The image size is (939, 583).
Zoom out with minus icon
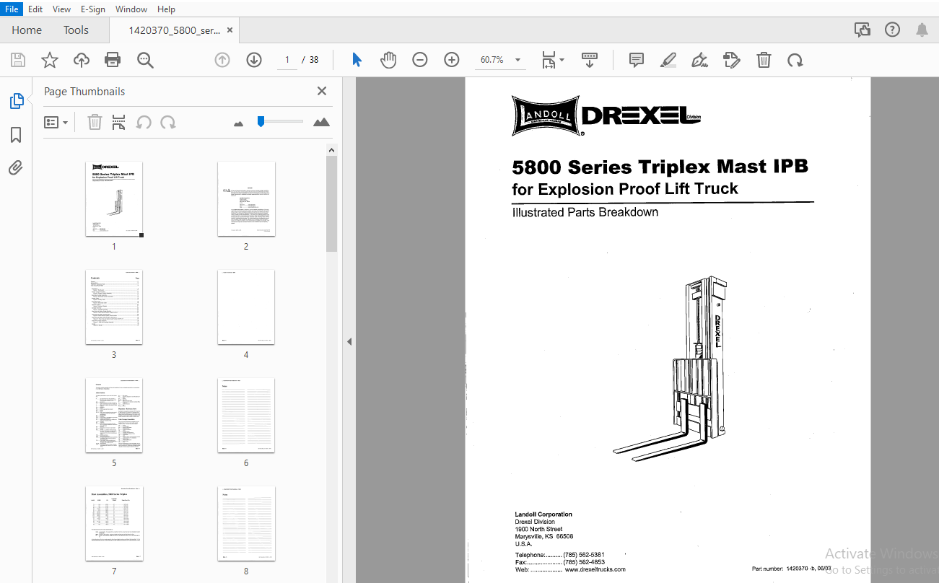point(420,60)
